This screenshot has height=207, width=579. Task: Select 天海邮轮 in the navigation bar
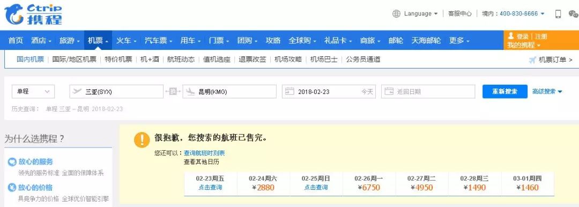(426, 40)
